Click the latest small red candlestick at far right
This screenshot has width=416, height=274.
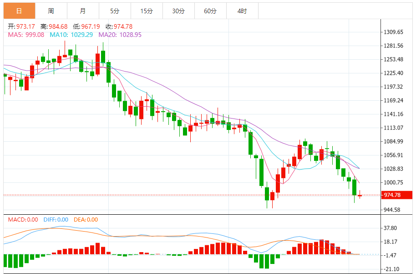360,195
